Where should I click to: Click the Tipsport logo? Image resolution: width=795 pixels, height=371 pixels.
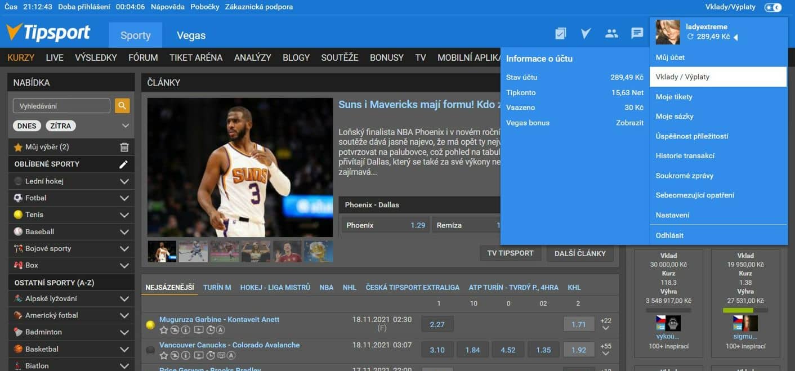pos(48,33)
